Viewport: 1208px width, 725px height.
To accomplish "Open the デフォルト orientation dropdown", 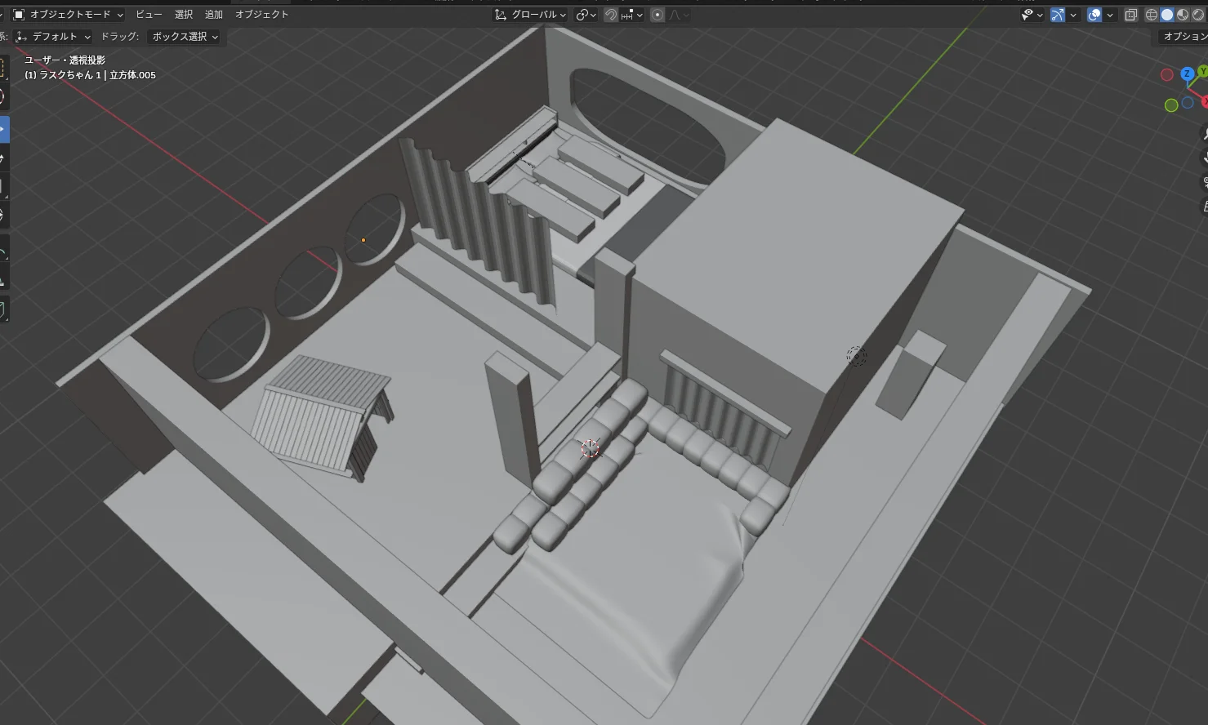I will pyautogui.click(x=52, y=37).
